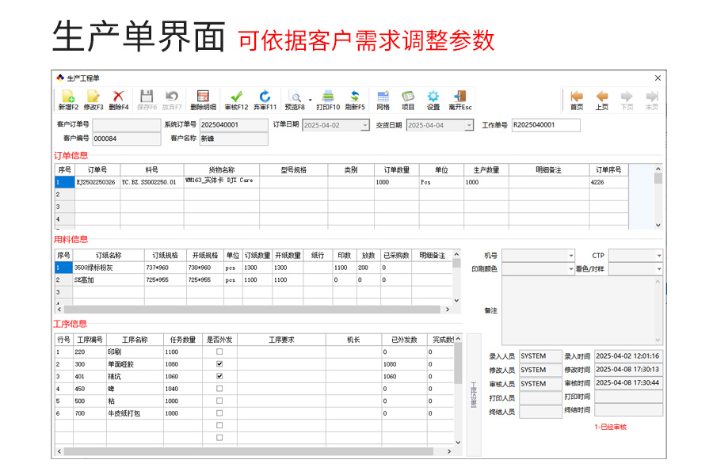
Task: Click the 工序信息 horizontal scrollbar
Action: click(254, 451)
